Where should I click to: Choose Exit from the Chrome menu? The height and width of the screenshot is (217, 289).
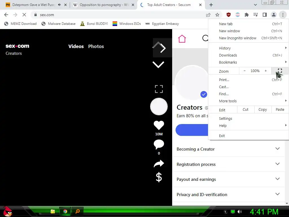click(x=248, y=136)
